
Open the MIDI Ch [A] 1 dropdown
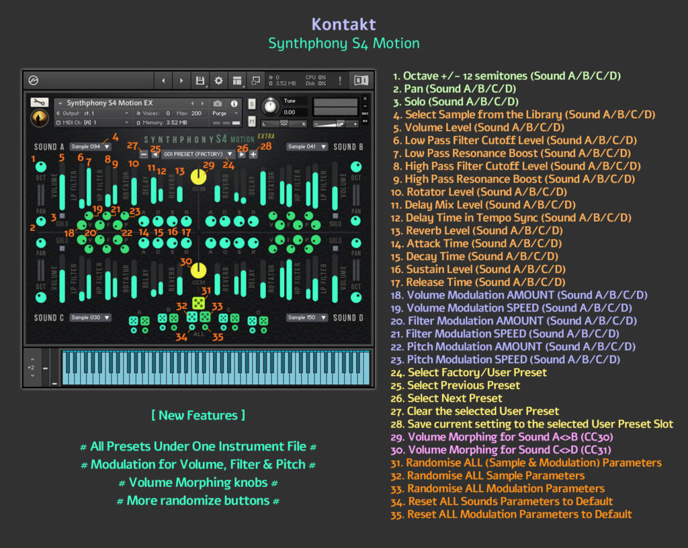coord(93,123)
